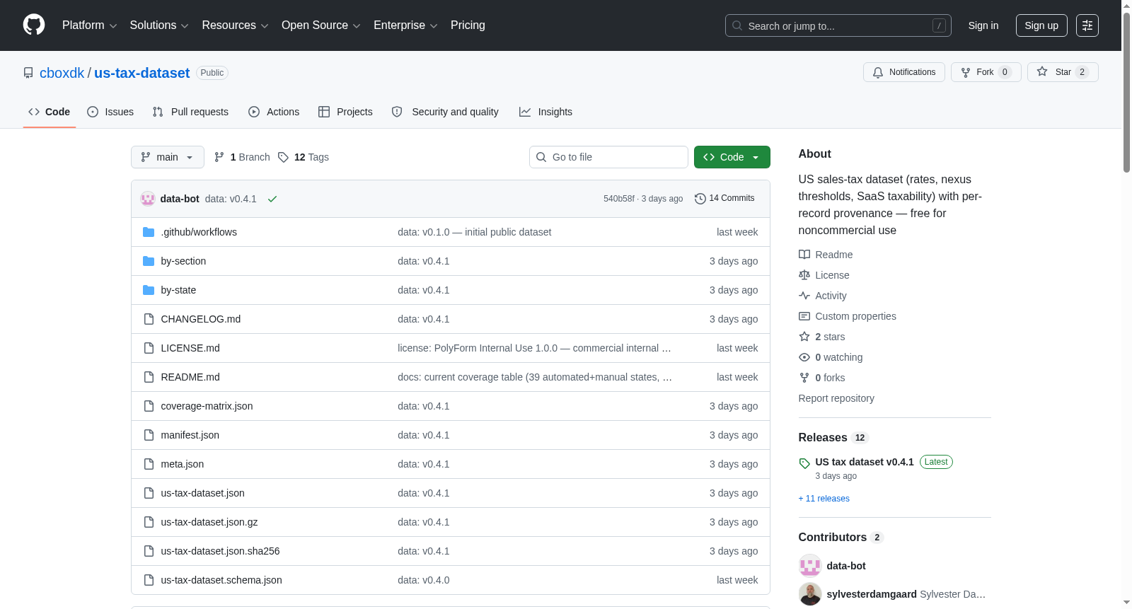1132x609 pixels.
Task: Switch to the Actions tab
Action: (x=274, y=112)
